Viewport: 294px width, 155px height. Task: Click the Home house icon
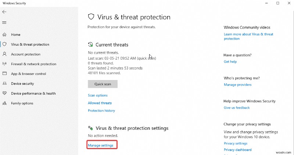[4, 35]
